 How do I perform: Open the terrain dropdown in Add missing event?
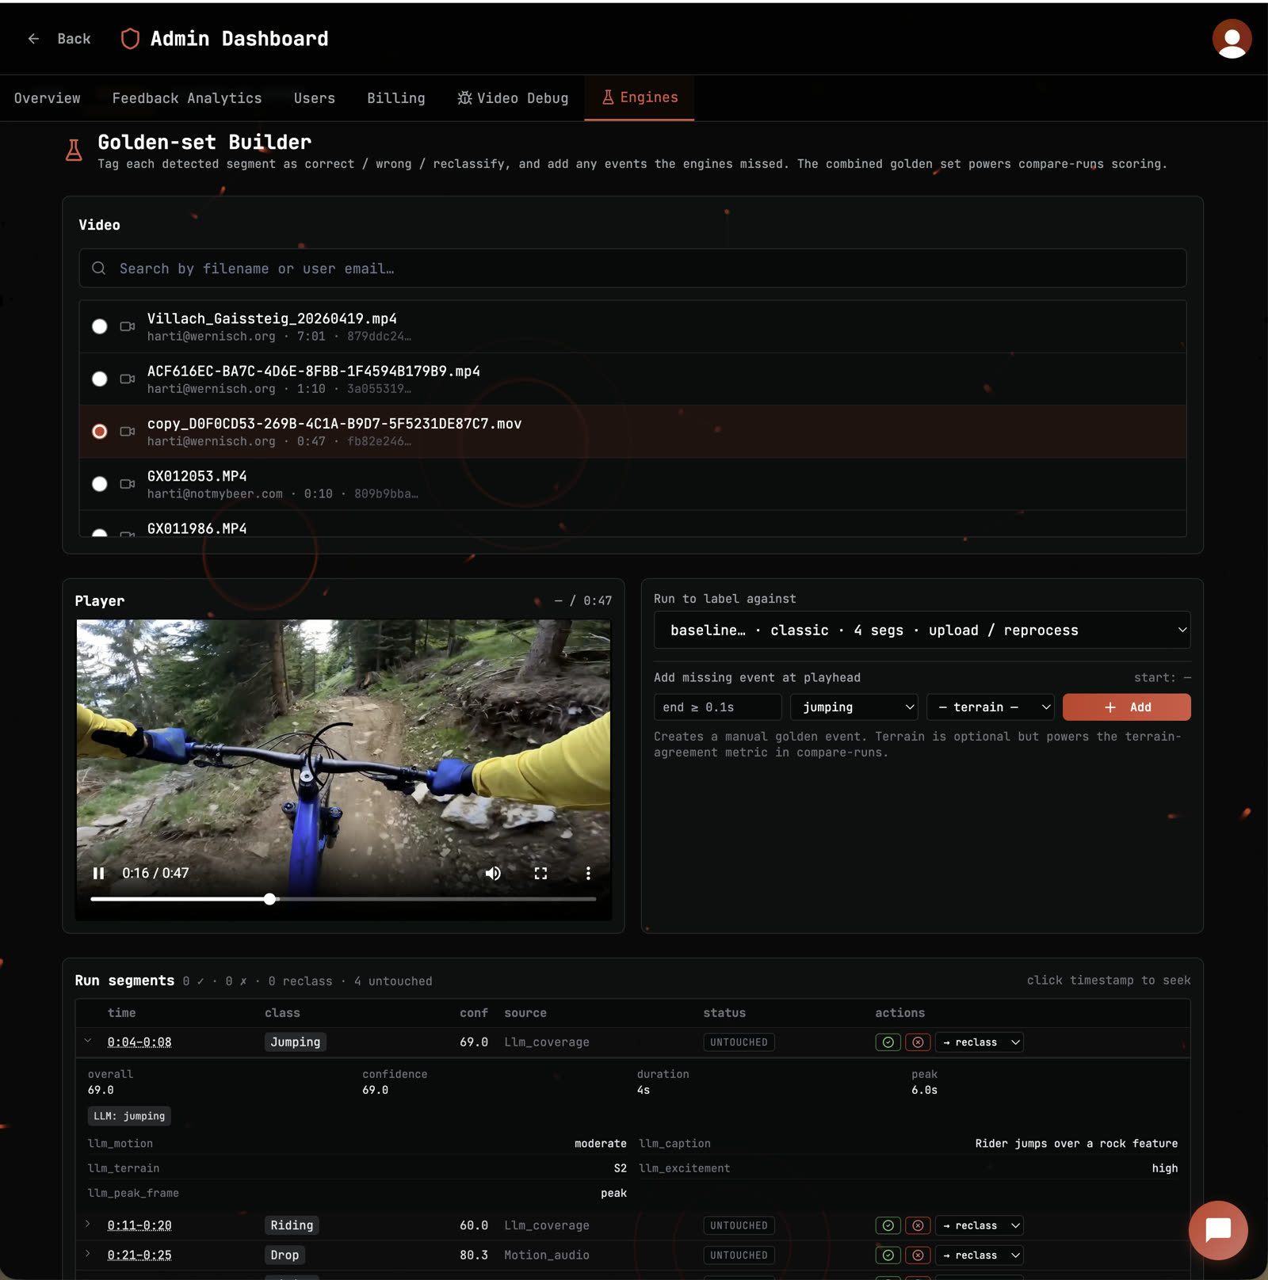991,707
